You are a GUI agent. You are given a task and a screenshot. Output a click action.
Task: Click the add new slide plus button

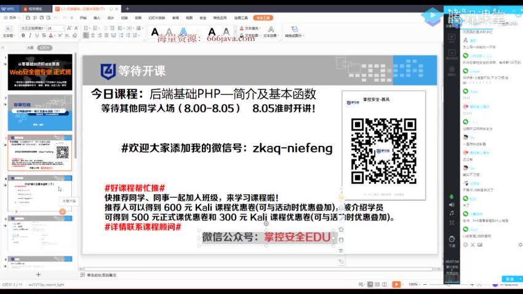(x=38, y=274)
